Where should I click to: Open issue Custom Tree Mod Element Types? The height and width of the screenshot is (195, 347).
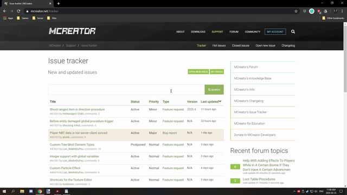[72, 145]
